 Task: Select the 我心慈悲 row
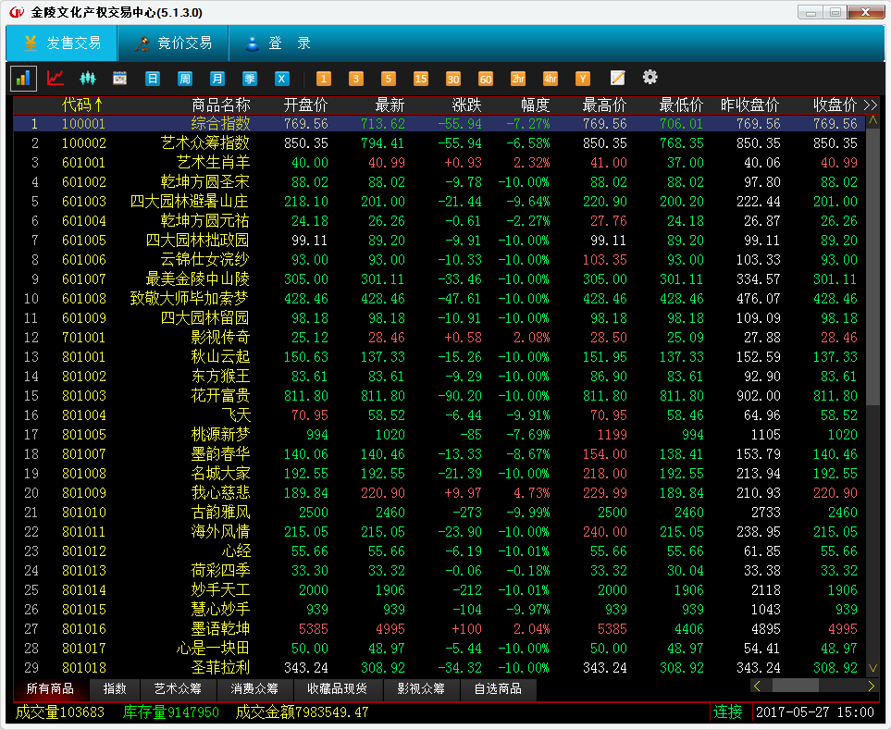coord(439,493)
